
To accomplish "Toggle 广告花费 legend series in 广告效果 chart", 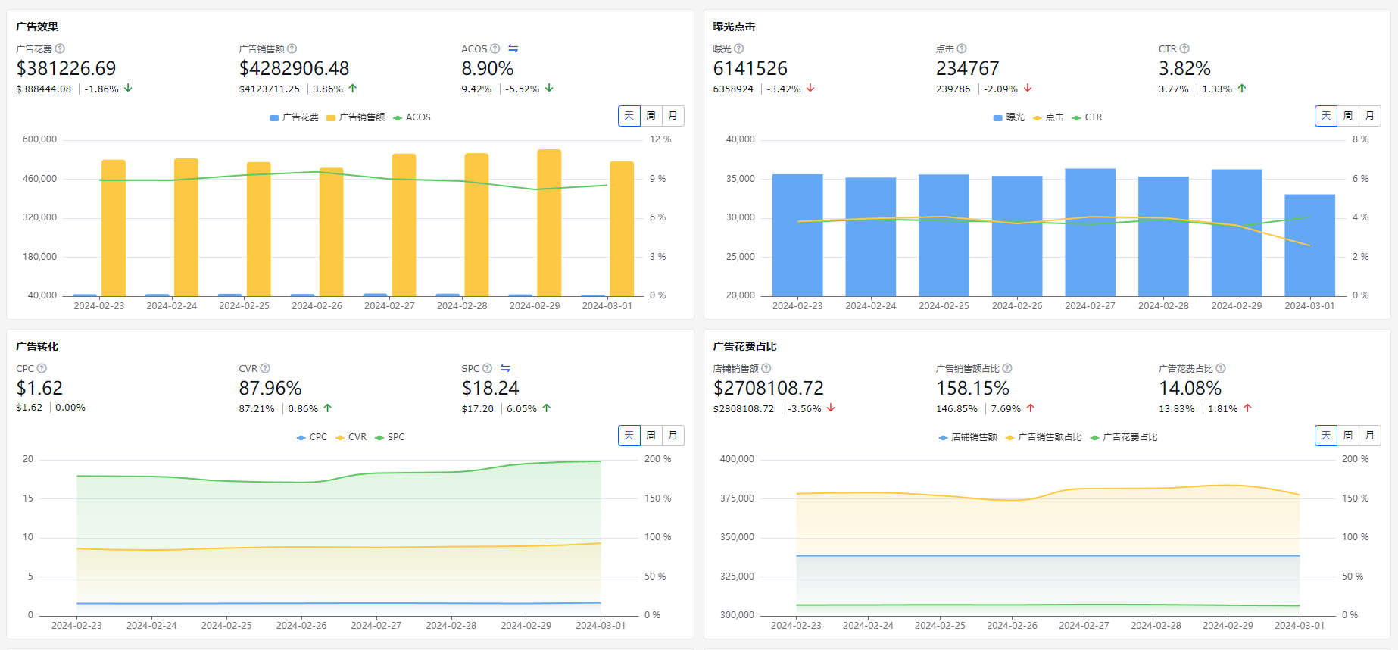I will pos(294,117).
